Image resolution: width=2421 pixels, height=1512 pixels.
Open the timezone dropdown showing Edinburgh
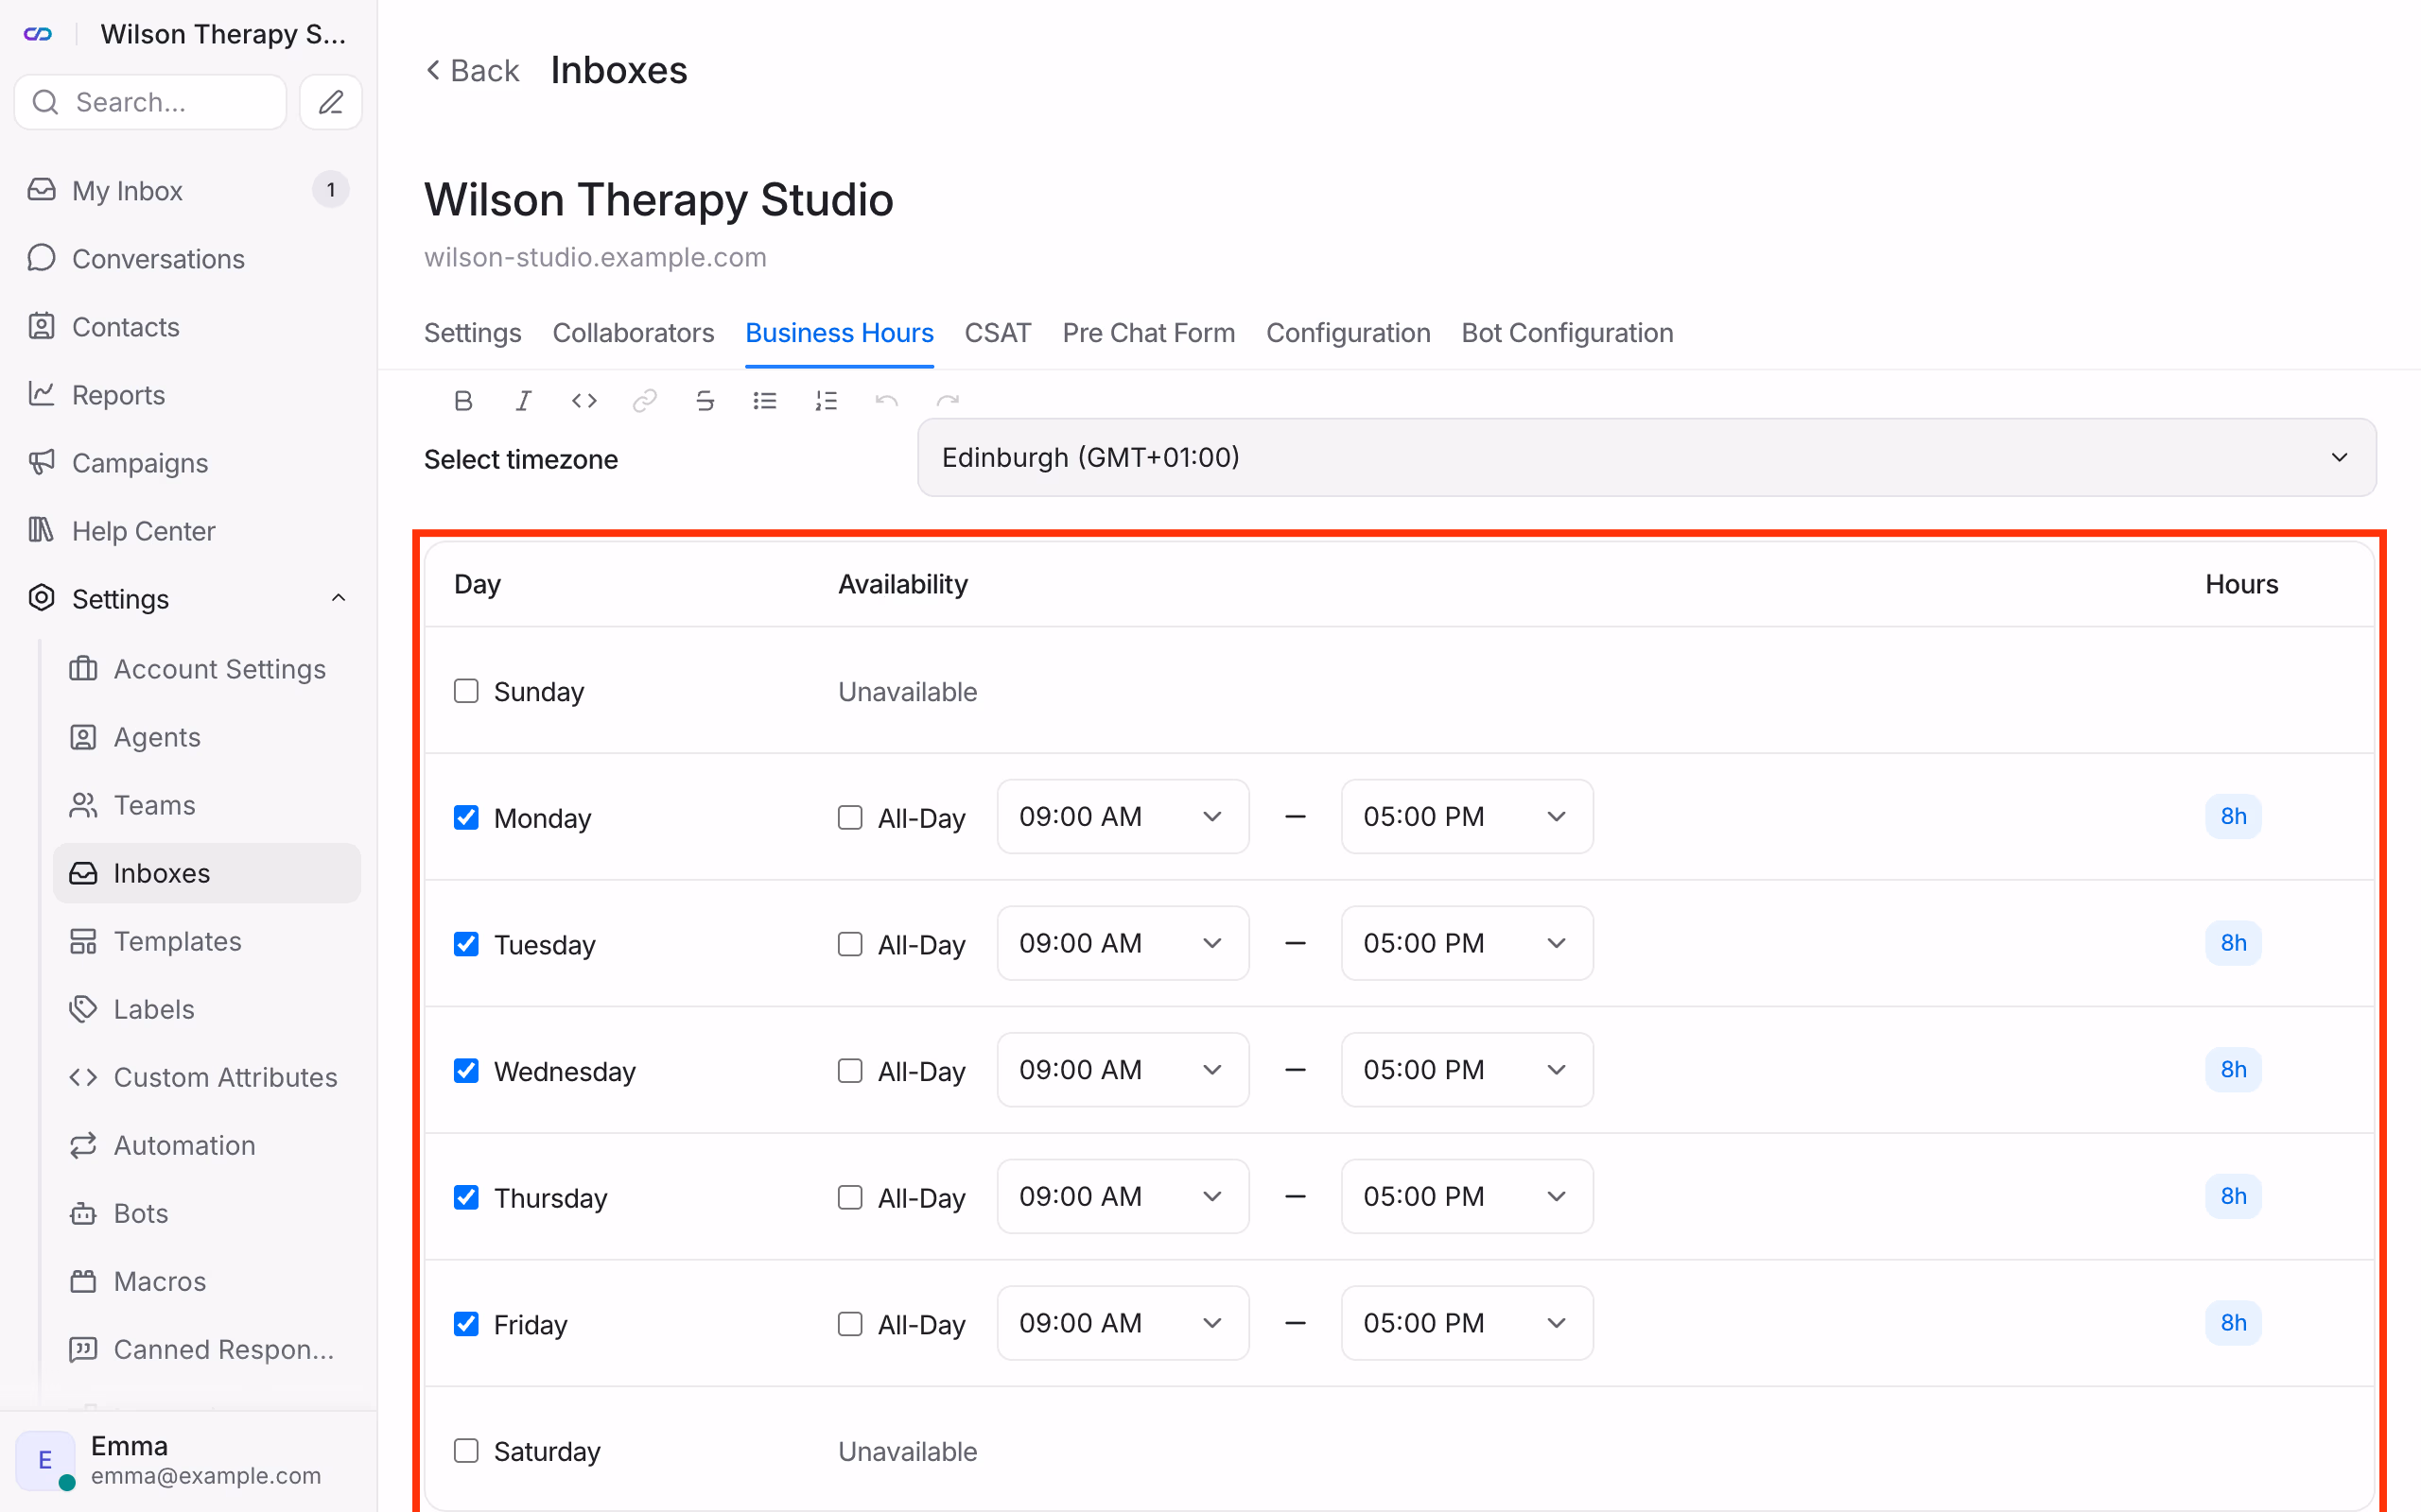[1646, 457]
